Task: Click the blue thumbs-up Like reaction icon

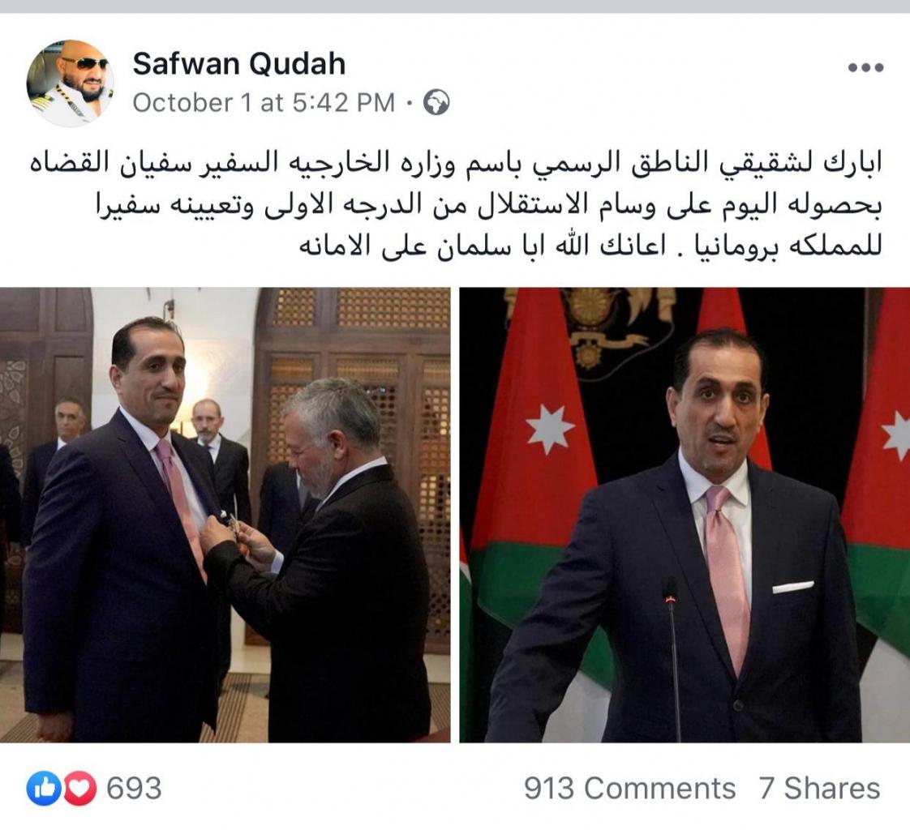Action: point(44,789)
